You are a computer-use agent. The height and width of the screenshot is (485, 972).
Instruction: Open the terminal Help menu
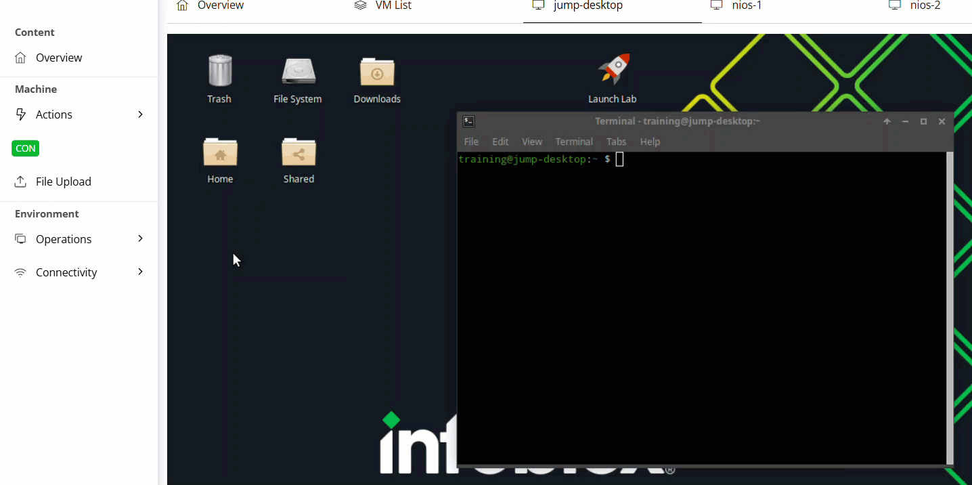point(650,142)
